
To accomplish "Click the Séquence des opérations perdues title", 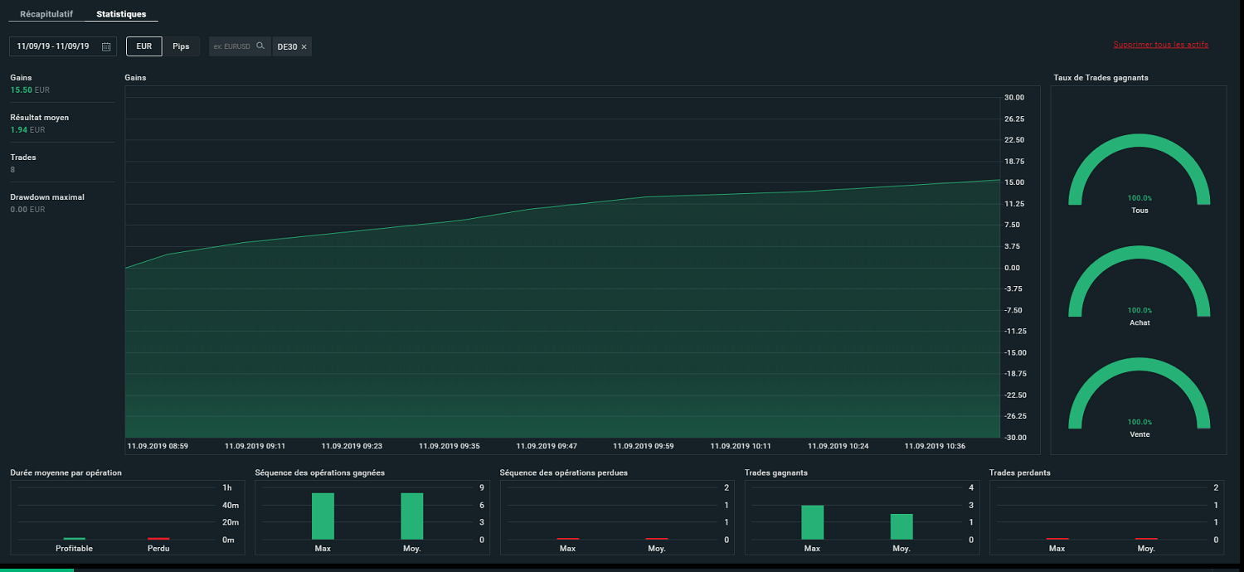I will pyautogui.click(x=564, y=473).
